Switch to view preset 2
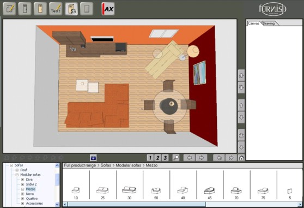This screenshot has width=304, height=208. (x=157, y=158)
